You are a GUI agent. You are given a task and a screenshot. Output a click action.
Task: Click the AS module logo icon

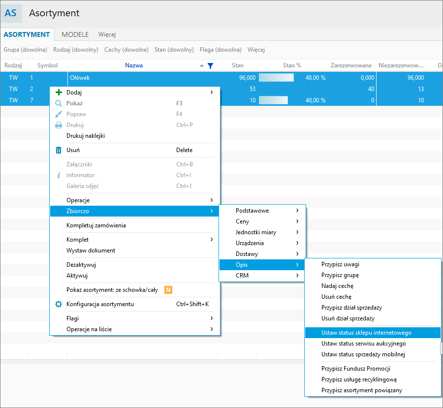click(x=11, y=13)
